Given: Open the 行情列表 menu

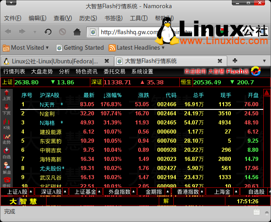Looking at the screenshot, I should click(14, 72).
